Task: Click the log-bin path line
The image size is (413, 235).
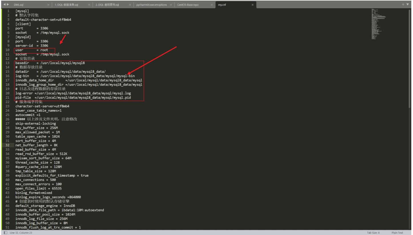Action: pyautogui.click(x=75, y=76)
